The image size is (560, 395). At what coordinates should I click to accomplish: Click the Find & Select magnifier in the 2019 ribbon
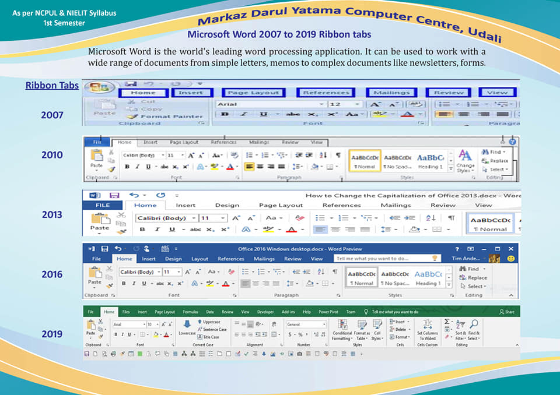tap(474, 324)
